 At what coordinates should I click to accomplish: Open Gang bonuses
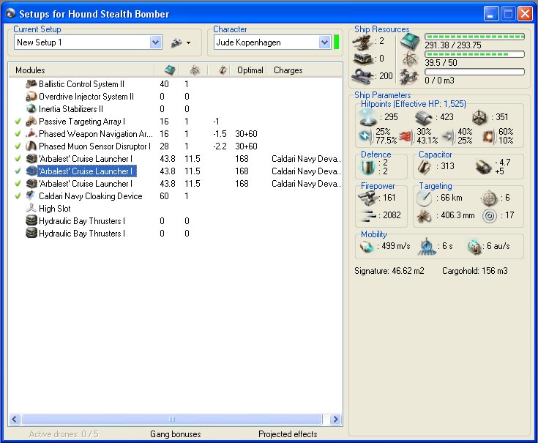click(x=176, y=434)
